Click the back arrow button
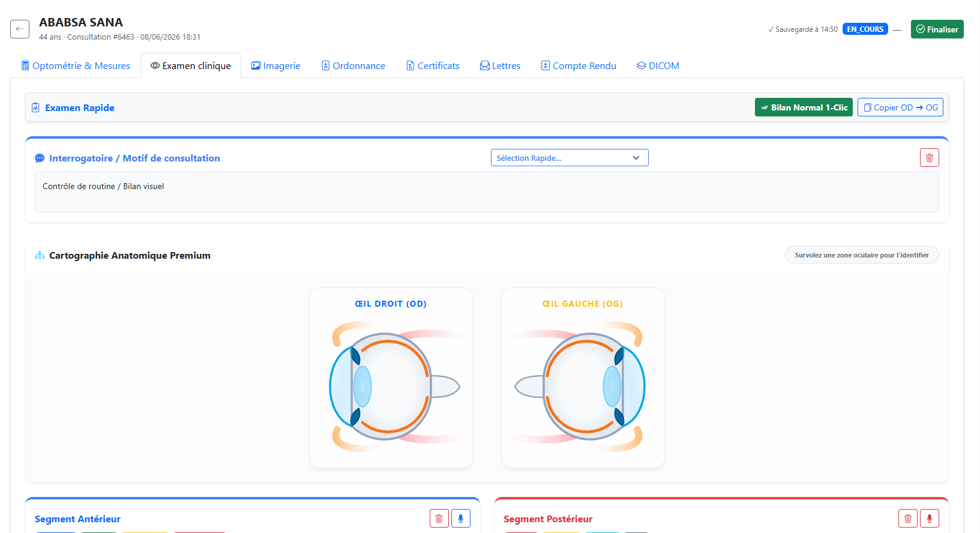980x533 pixels. coord(20,29)
